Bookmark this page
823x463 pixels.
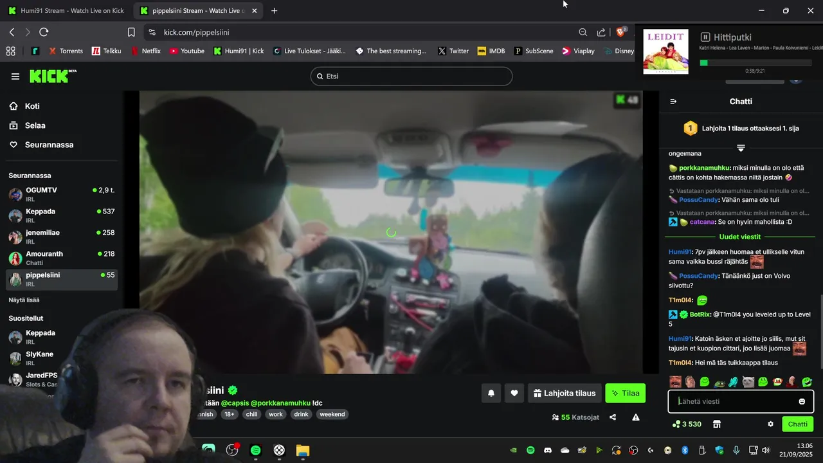point(131,32)
